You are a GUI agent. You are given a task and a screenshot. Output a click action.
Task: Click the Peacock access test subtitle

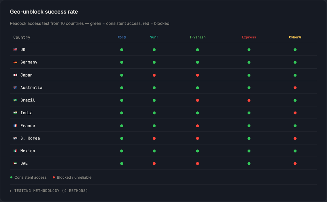(x=89, y=23)
